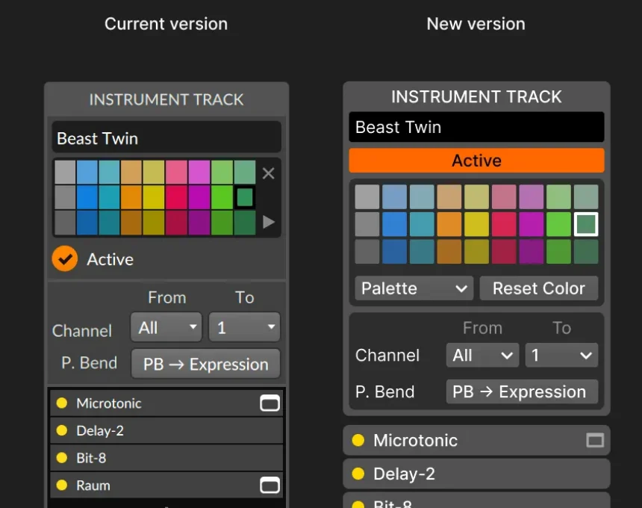The width and height of the screenshot is (642, 508).
Task: Edit Beast Twin name field in Current version
Action: click(x=166, y=138)
